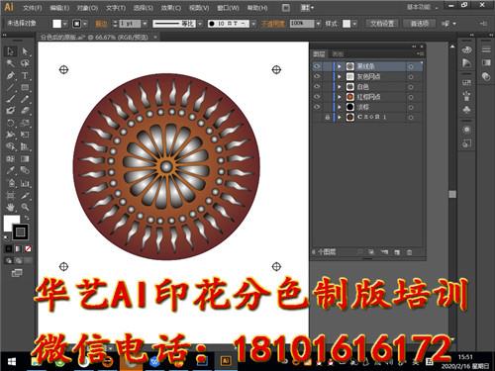
Task: Click the white fill swatch in toolbox
Action: coord(11,224)
